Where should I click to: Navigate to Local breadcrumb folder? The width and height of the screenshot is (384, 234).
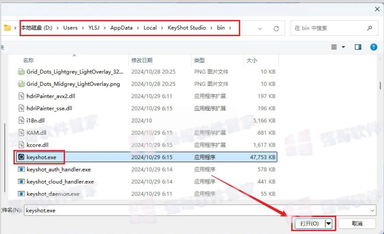(x=150, y=28)
